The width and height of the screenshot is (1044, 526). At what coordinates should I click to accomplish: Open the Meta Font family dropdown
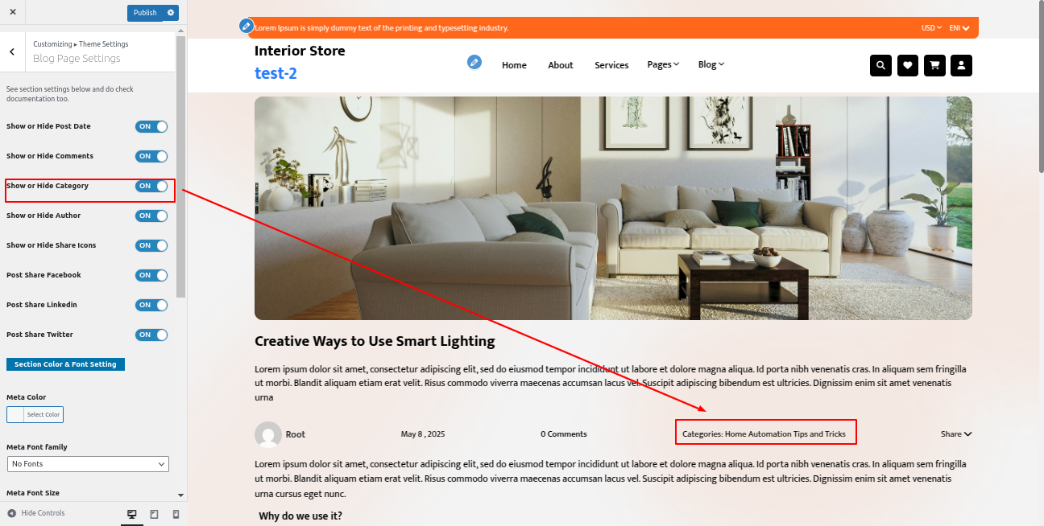[x=88, y=464]
